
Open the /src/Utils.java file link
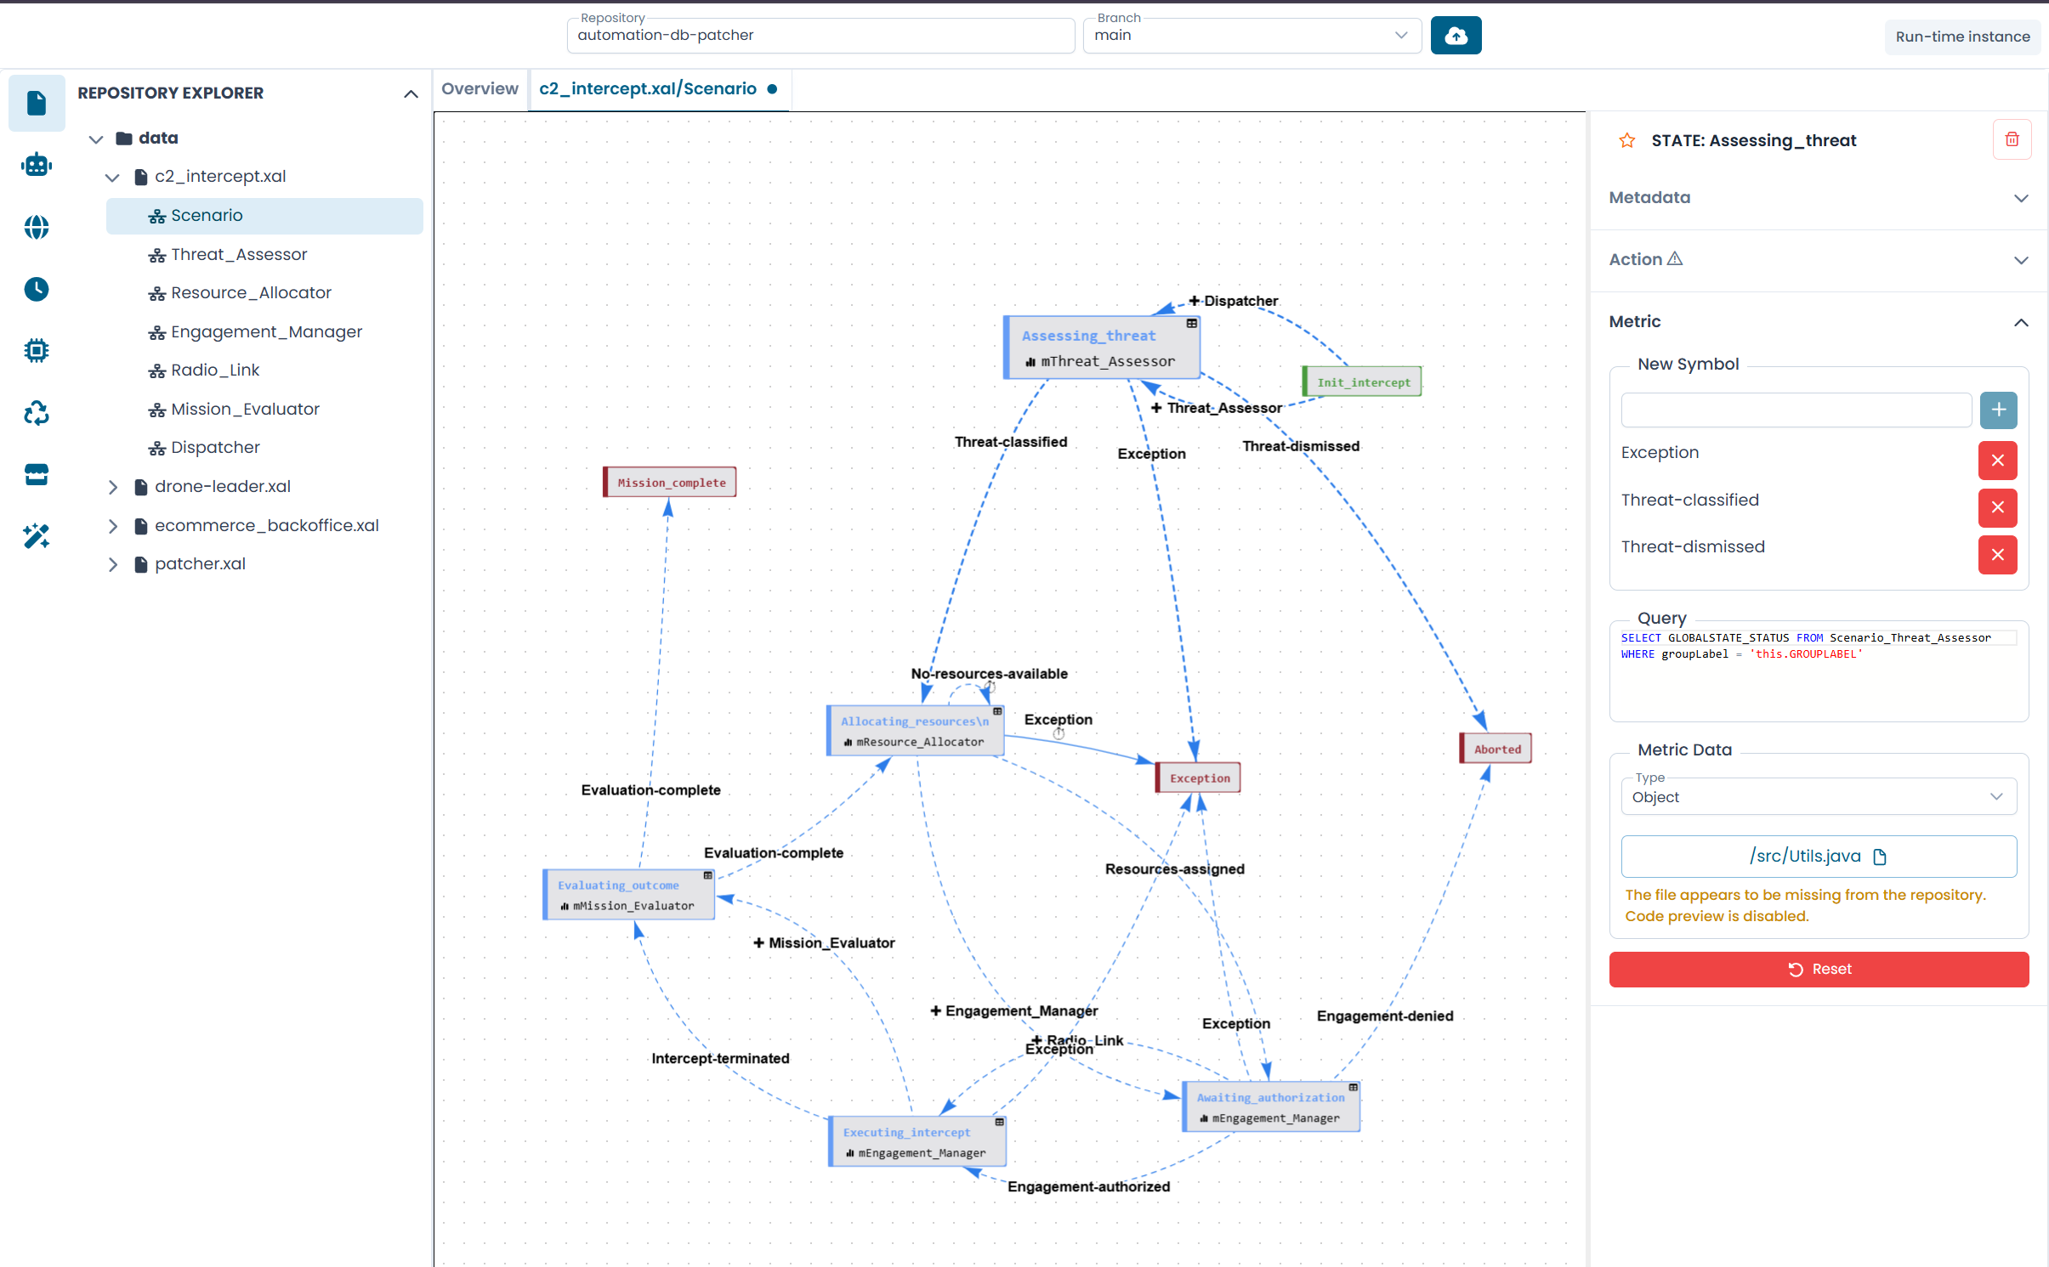1819,856
